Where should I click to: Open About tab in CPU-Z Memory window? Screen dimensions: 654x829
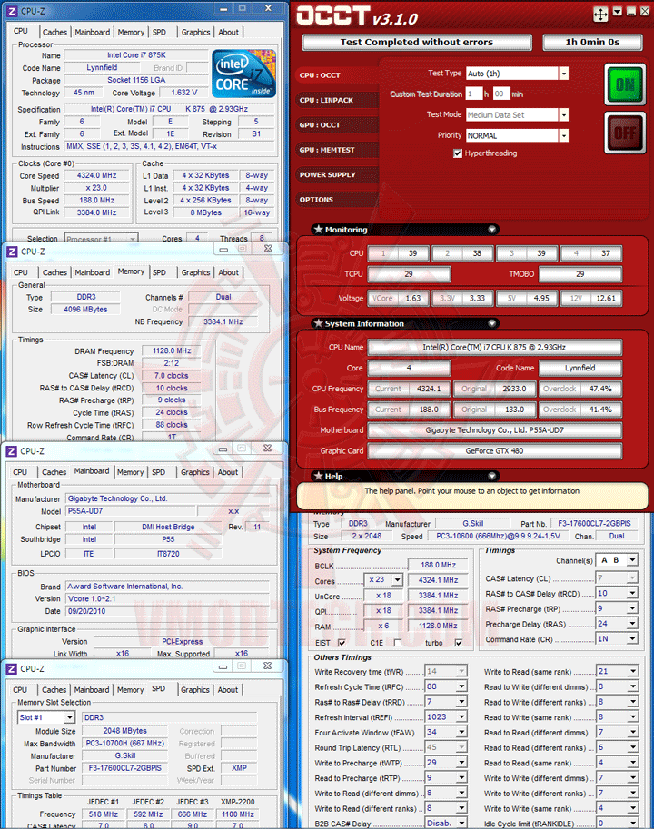click(x=228, y=272)
